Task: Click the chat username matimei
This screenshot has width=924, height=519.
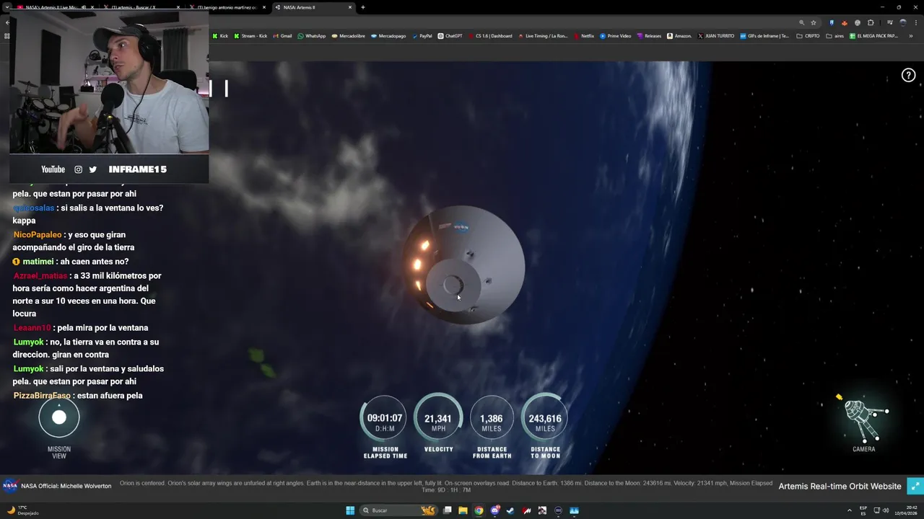Action: point(38,262)
